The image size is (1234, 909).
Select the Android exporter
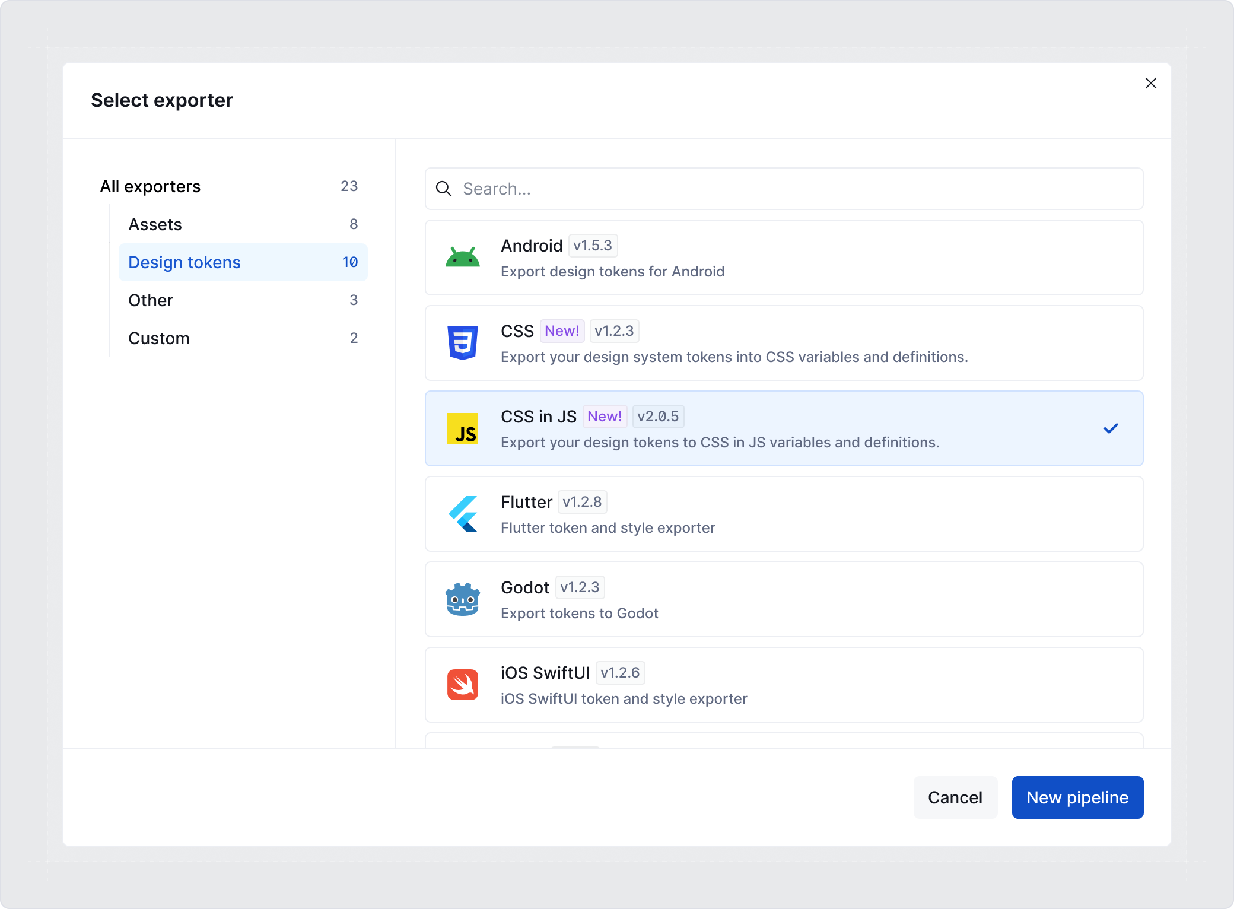pyautogui.click(x=783, y=257)
